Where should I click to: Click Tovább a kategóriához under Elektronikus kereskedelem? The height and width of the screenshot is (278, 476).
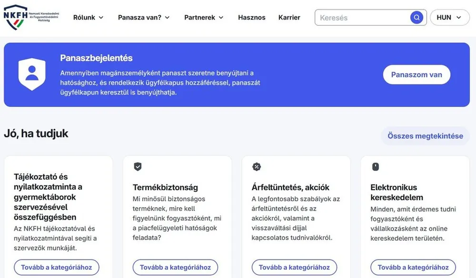[x=413, y=267]
